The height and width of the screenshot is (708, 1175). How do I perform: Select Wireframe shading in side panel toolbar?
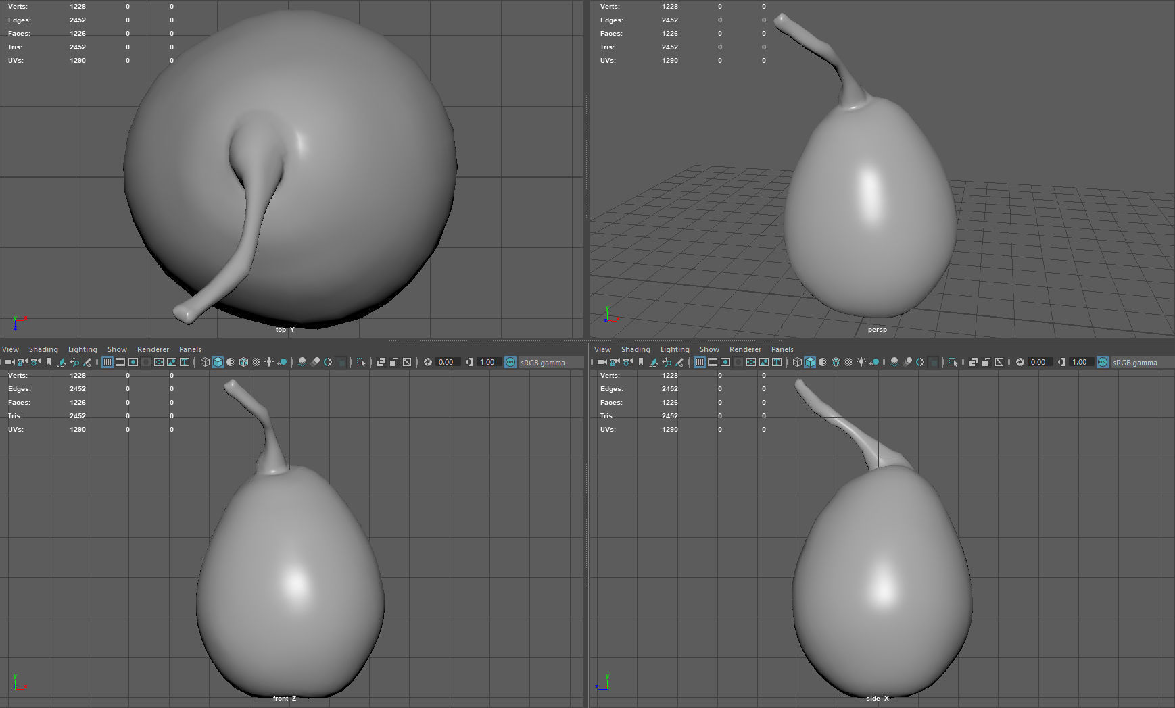[x=797, y=362]
